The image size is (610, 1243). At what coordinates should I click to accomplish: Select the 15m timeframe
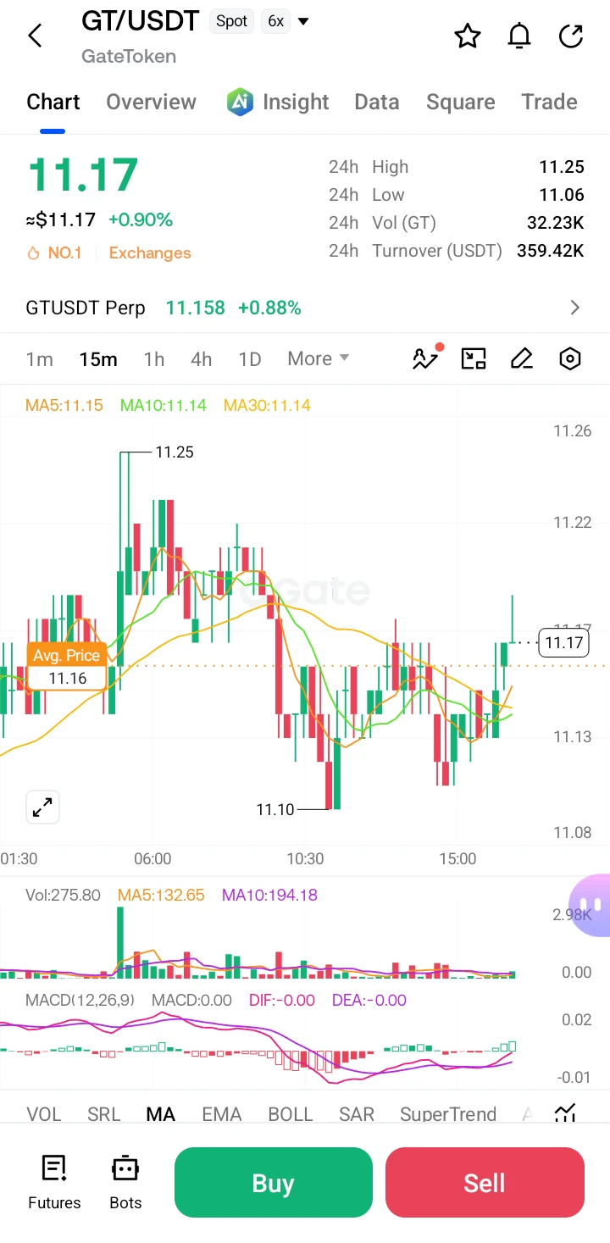coord(98,359)
